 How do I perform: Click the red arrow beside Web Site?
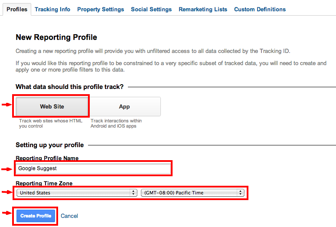[x=6, y=104]
